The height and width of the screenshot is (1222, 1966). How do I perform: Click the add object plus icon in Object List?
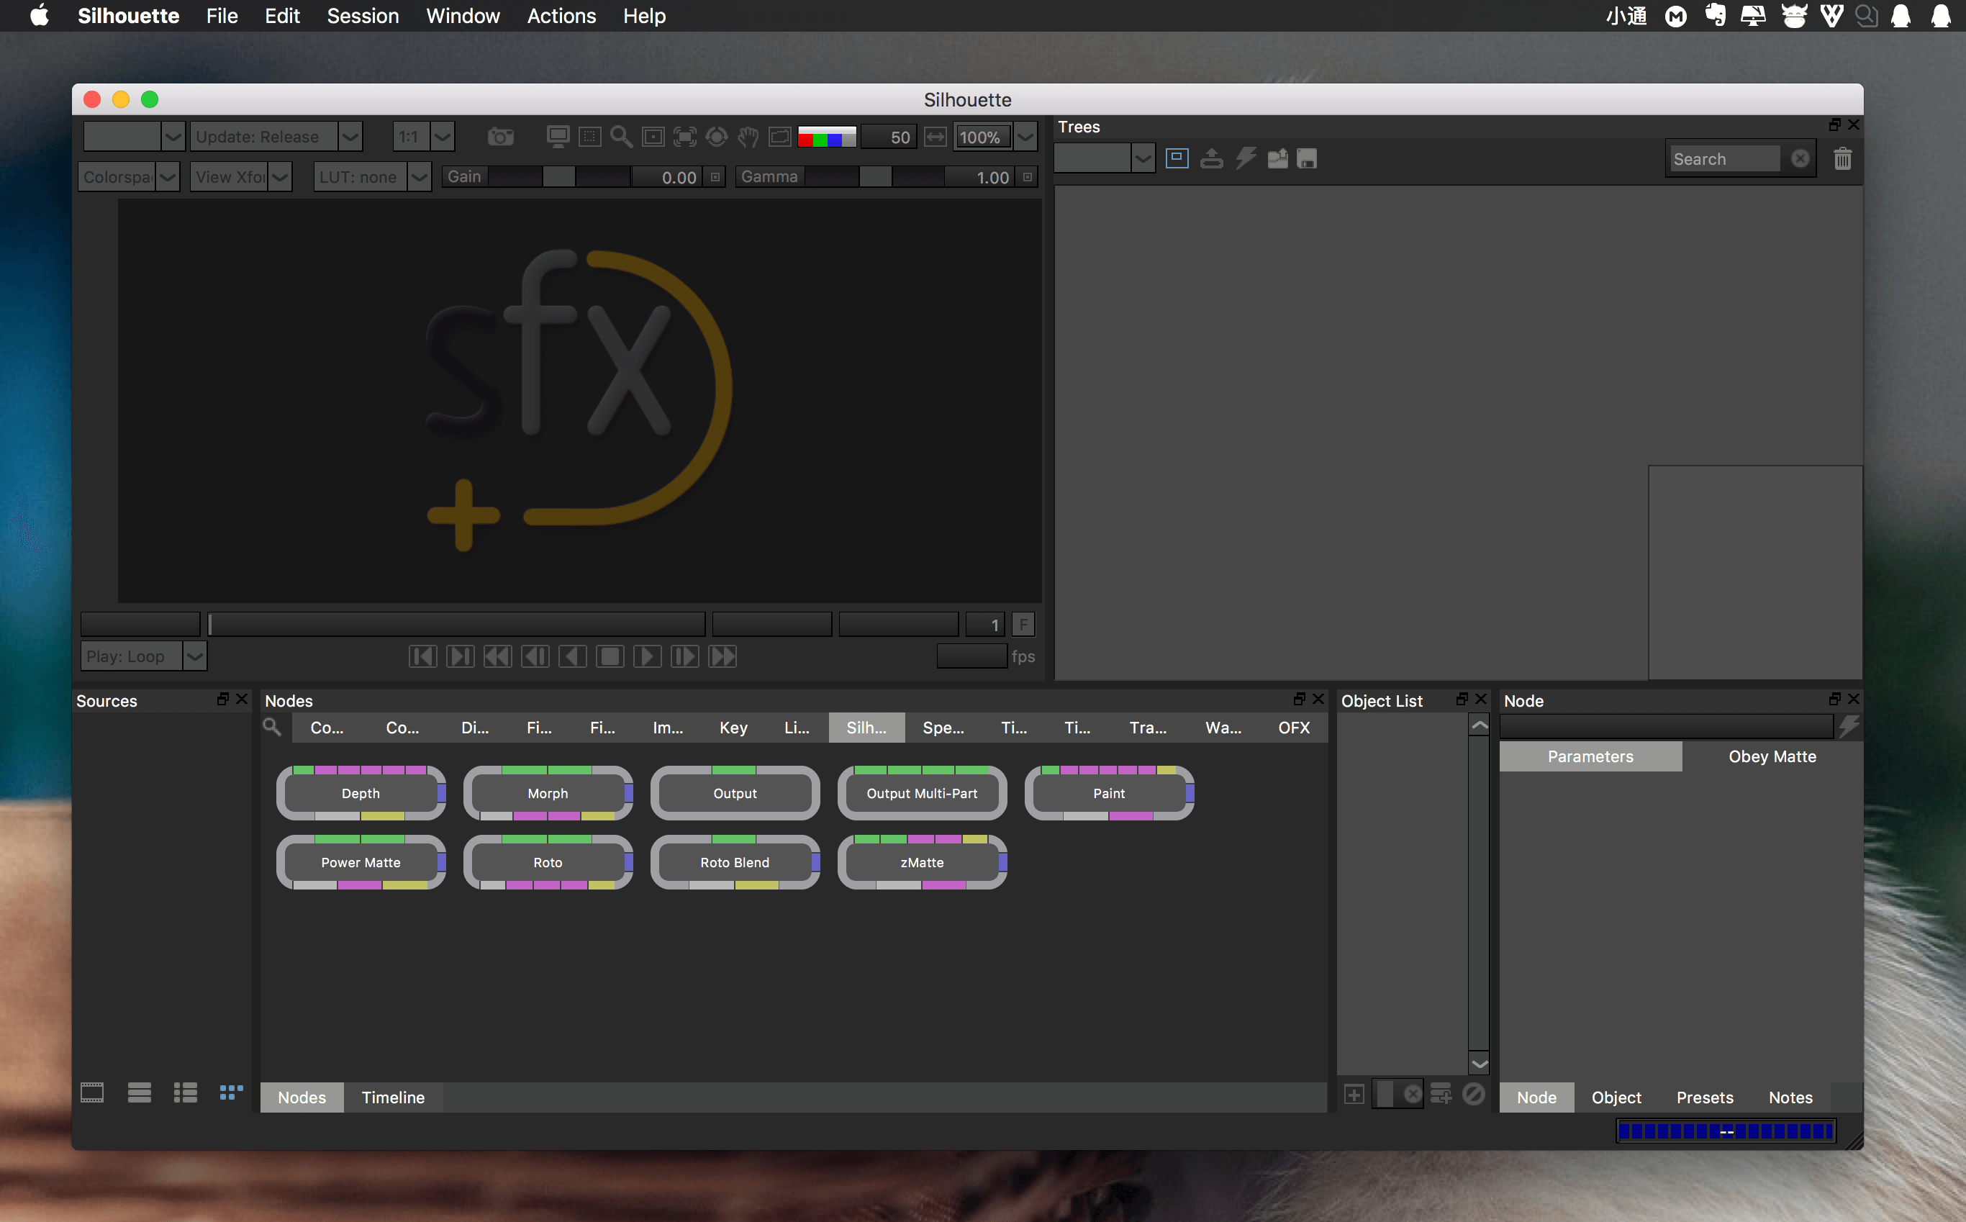(x=1354, y=1095)
